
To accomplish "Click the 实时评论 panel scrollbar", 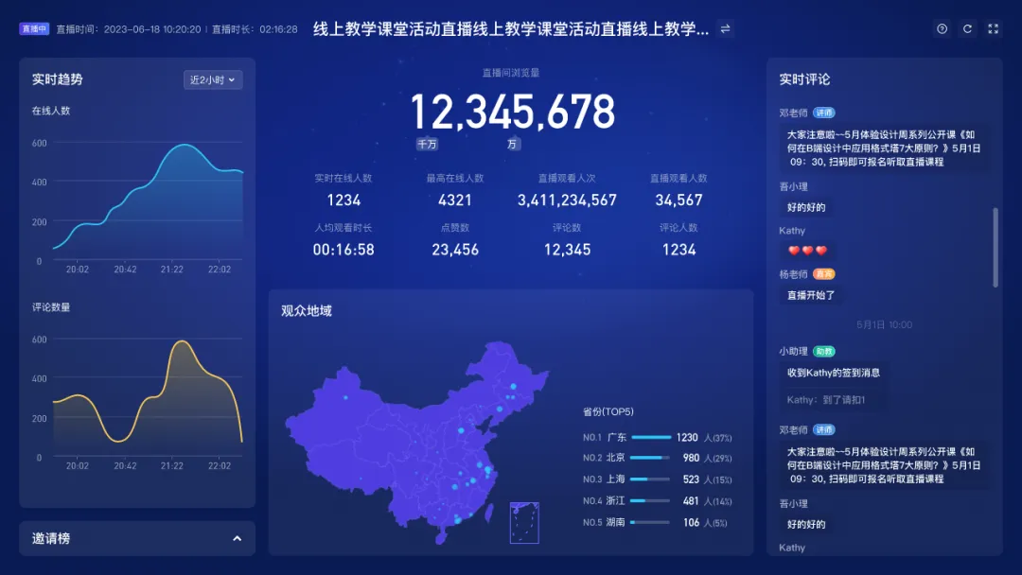I will [x=996, y=248].
